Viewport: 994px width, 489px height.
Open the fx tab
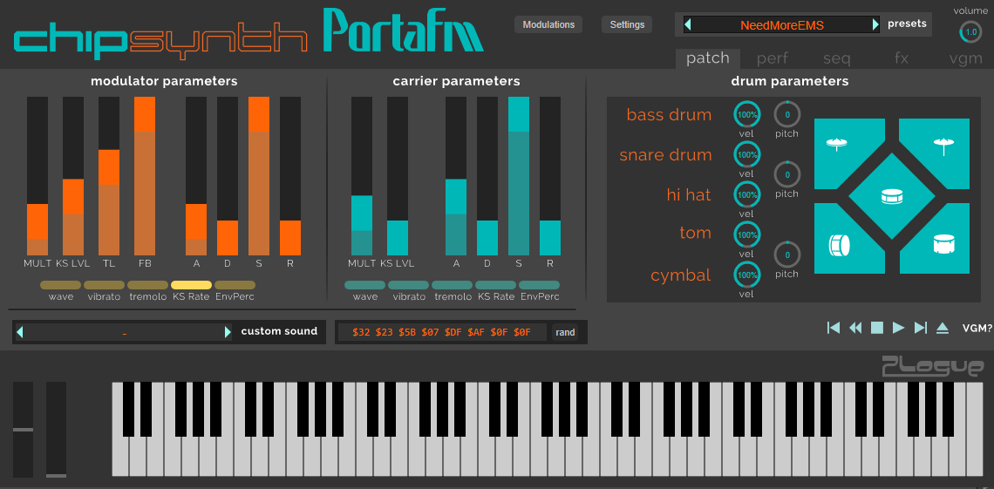click(901, 58)
